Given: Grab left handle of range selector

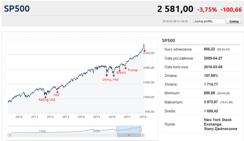Looking at the screenshot, I should [117, 129].
